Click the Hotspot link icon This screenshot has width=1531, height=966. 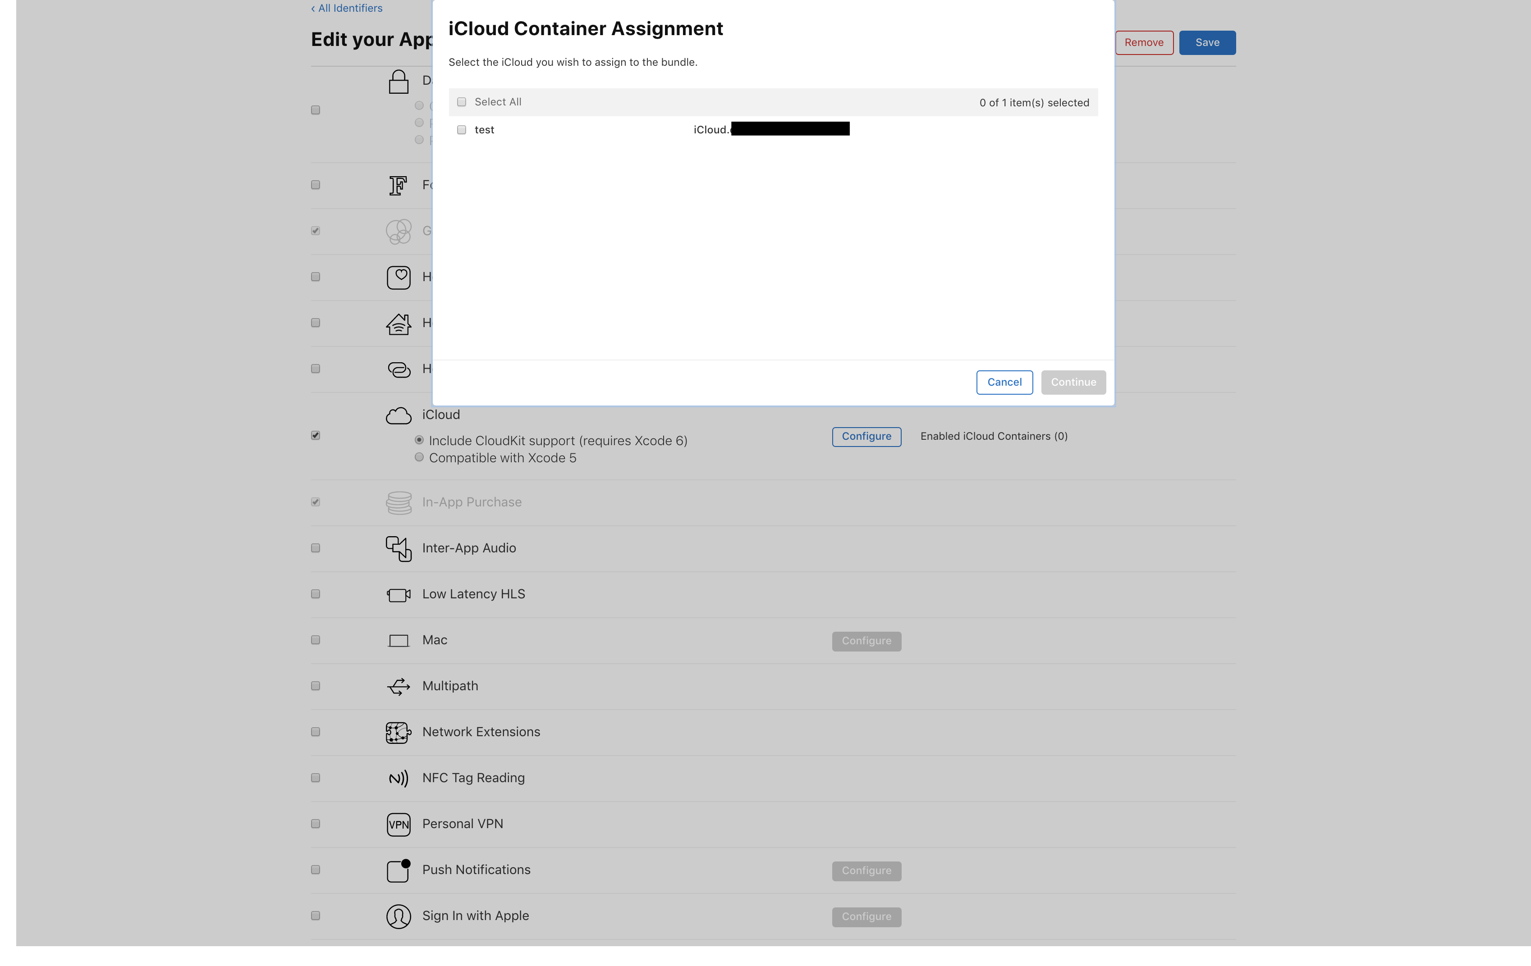[399, 369]
